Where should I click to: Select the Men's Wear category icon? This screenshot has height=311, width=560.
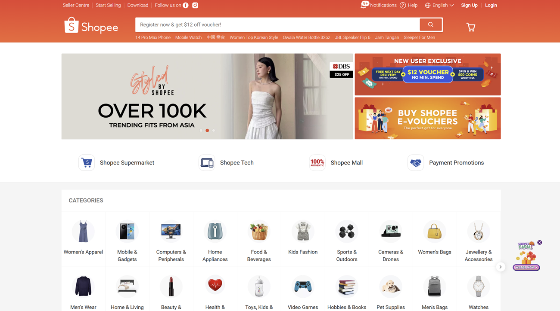click(83, 287)
